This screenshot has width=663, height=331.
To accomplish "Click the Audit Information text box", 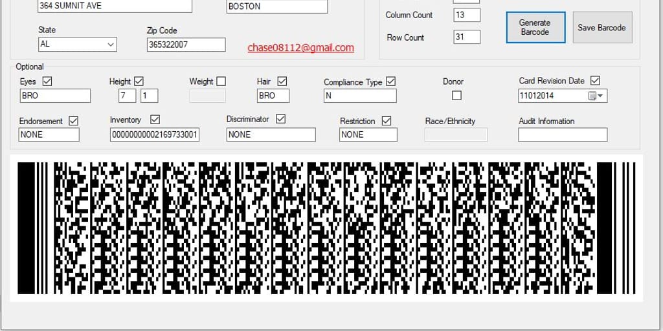I will point(562,134).
